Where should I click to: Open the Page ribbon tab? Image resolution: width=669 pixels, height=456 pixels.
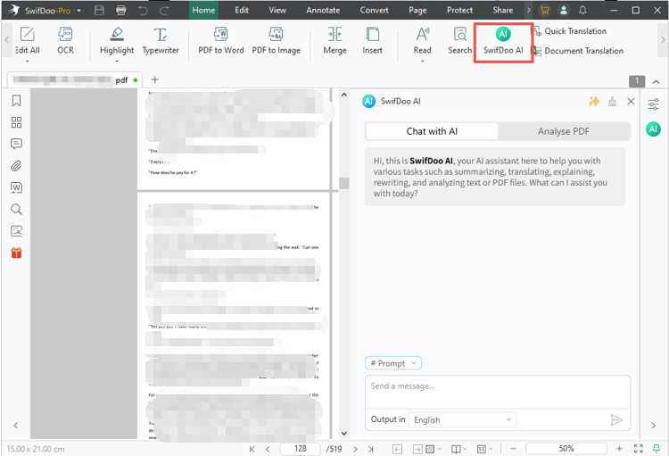[x=417, y=10]
